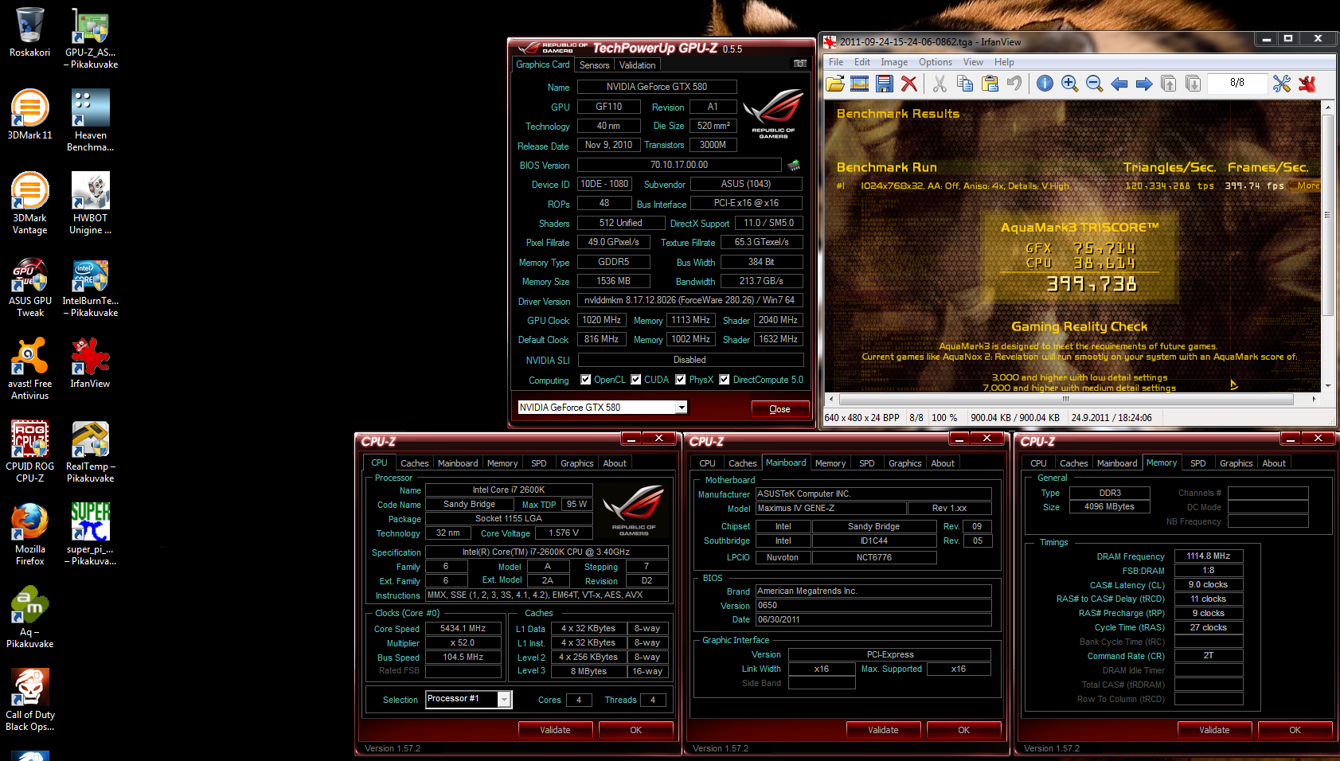This screenshot has height=761, width=1340.
Task: Start the slideshow using IrfanView's filmstrip icon
Action: point(860,84)
